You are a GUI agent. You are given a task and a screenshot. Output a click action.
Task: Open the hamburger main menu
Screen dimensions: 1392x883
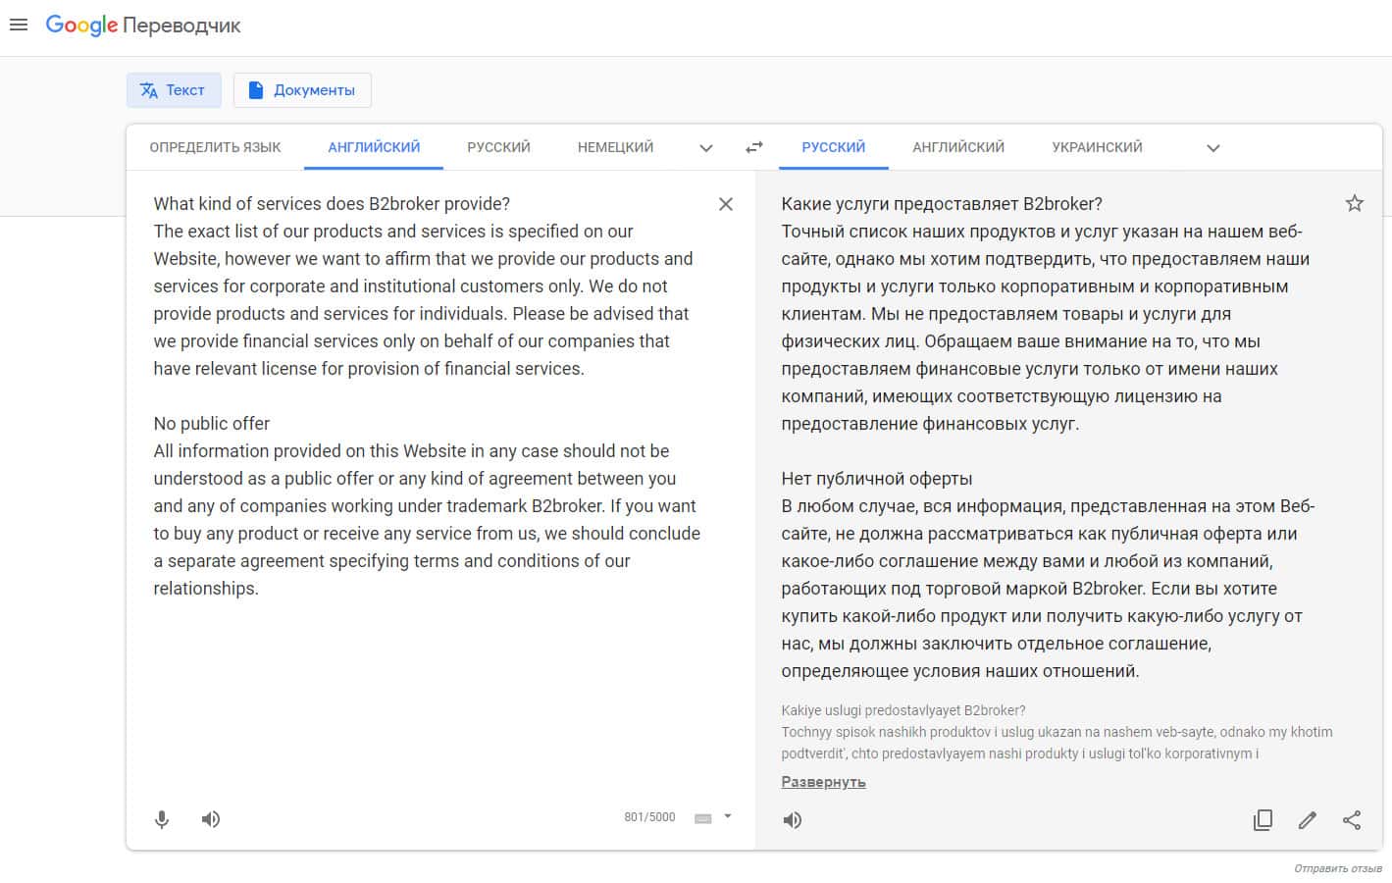[x=18, y=26]
